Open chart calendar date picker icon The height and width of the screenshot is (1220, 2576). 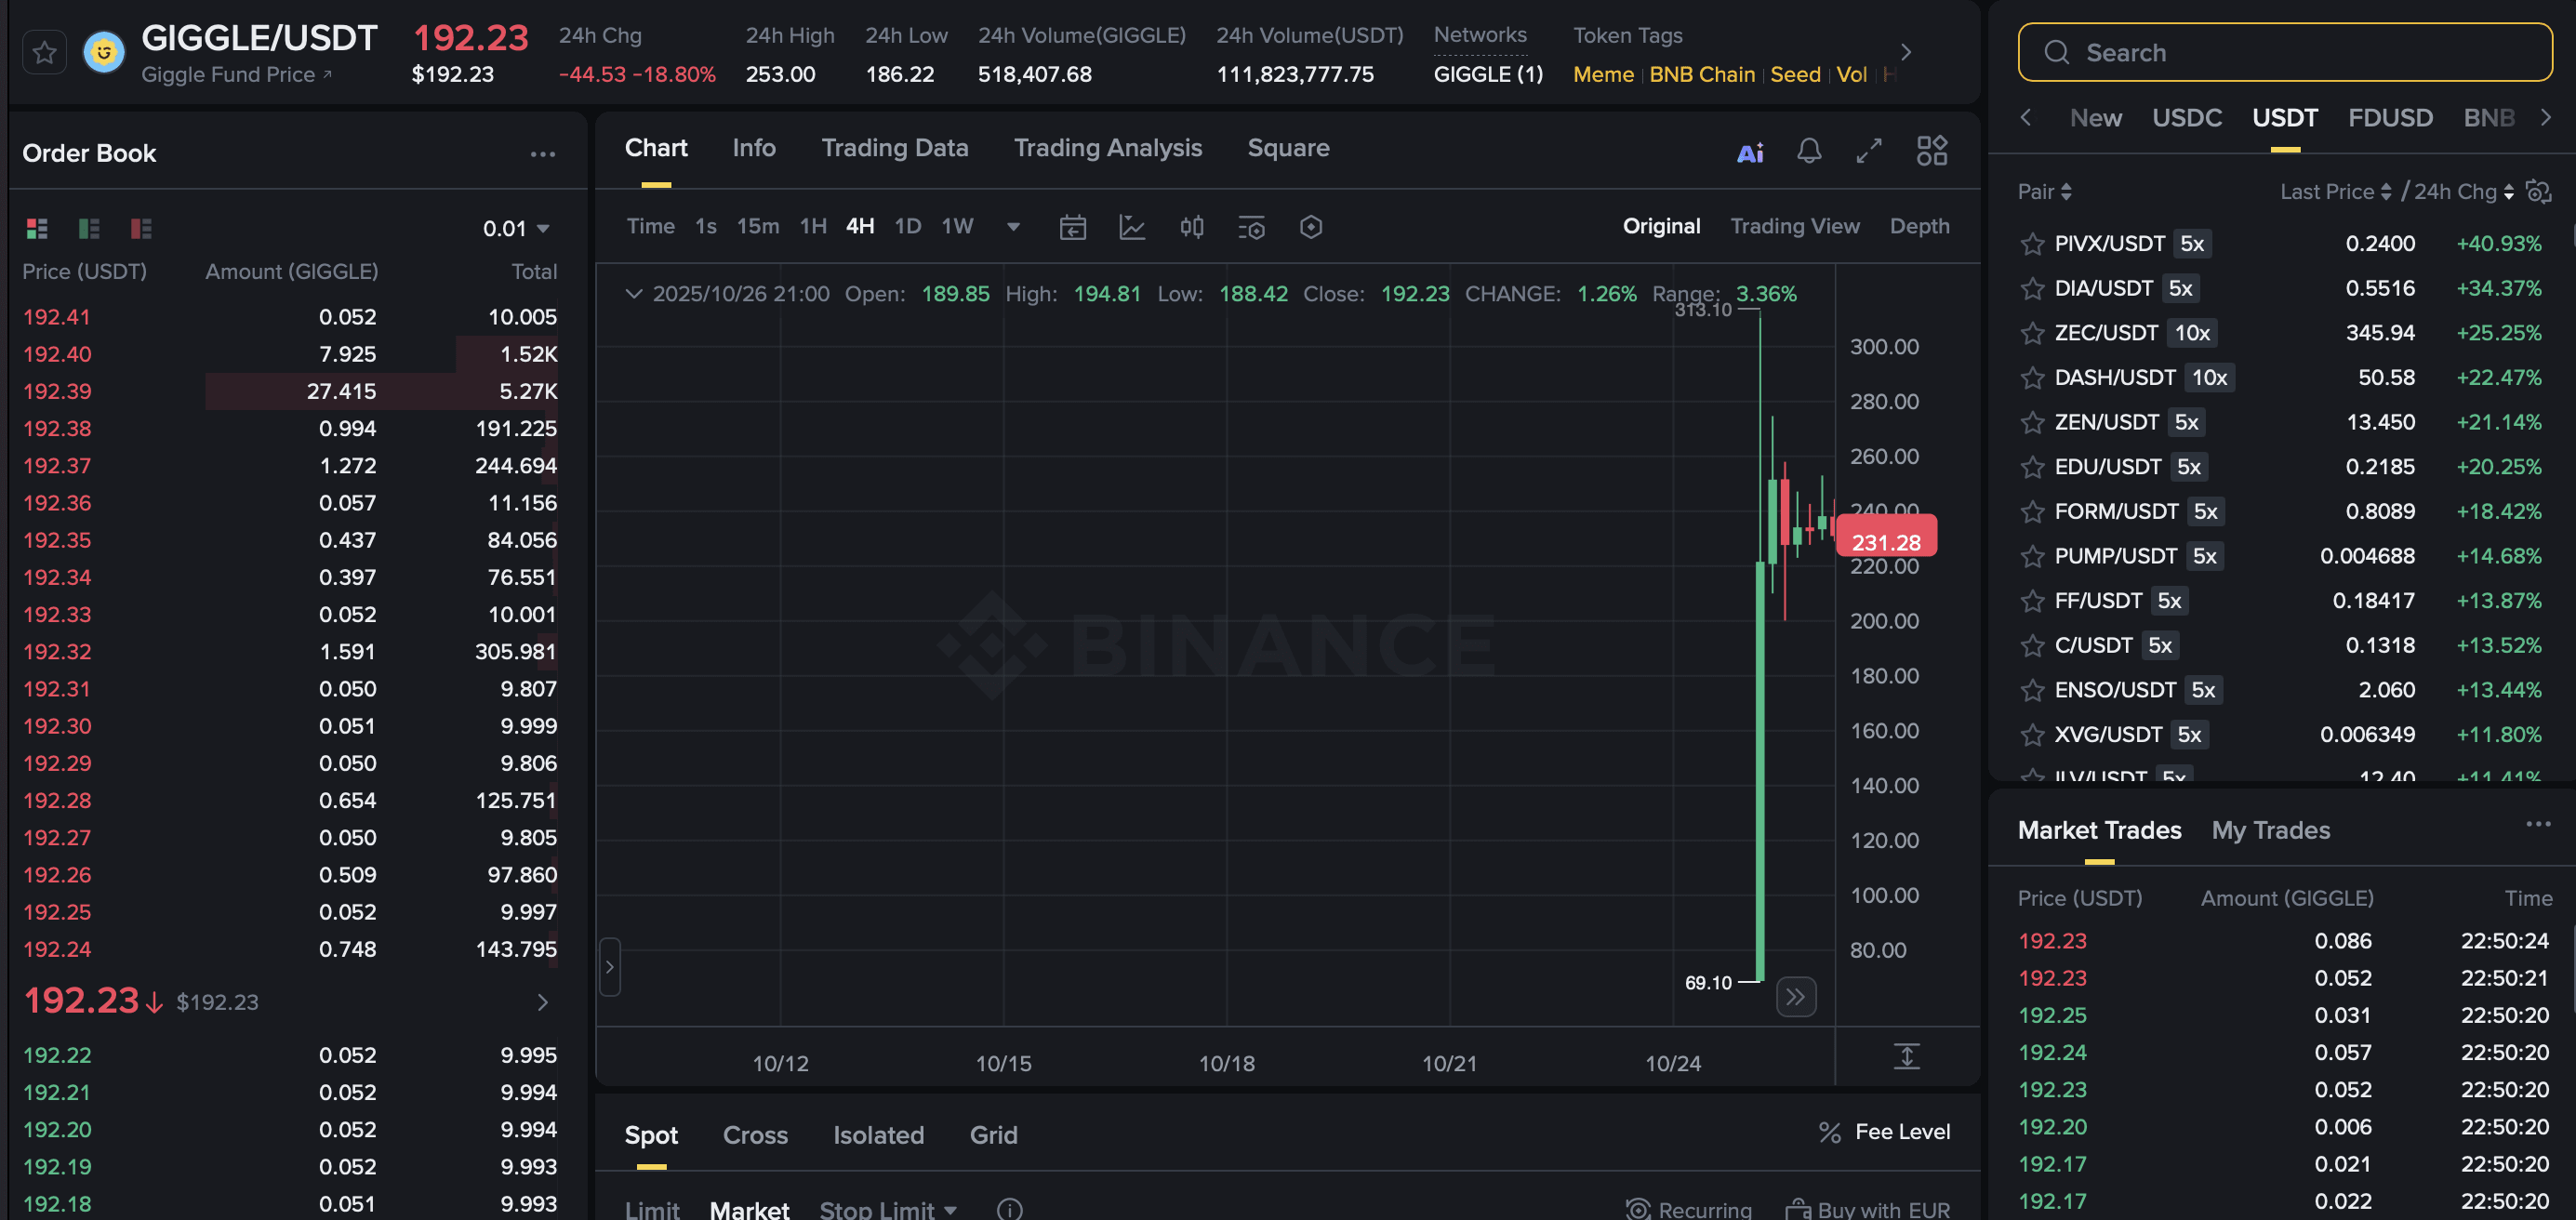(1072, 227)
